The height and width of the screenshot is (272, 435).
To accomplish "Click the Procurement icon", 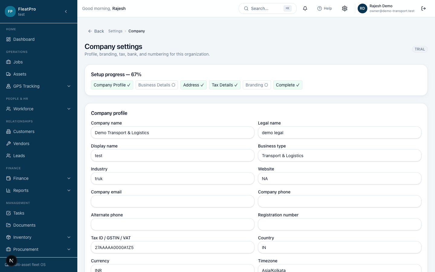I will pos(8,249).
